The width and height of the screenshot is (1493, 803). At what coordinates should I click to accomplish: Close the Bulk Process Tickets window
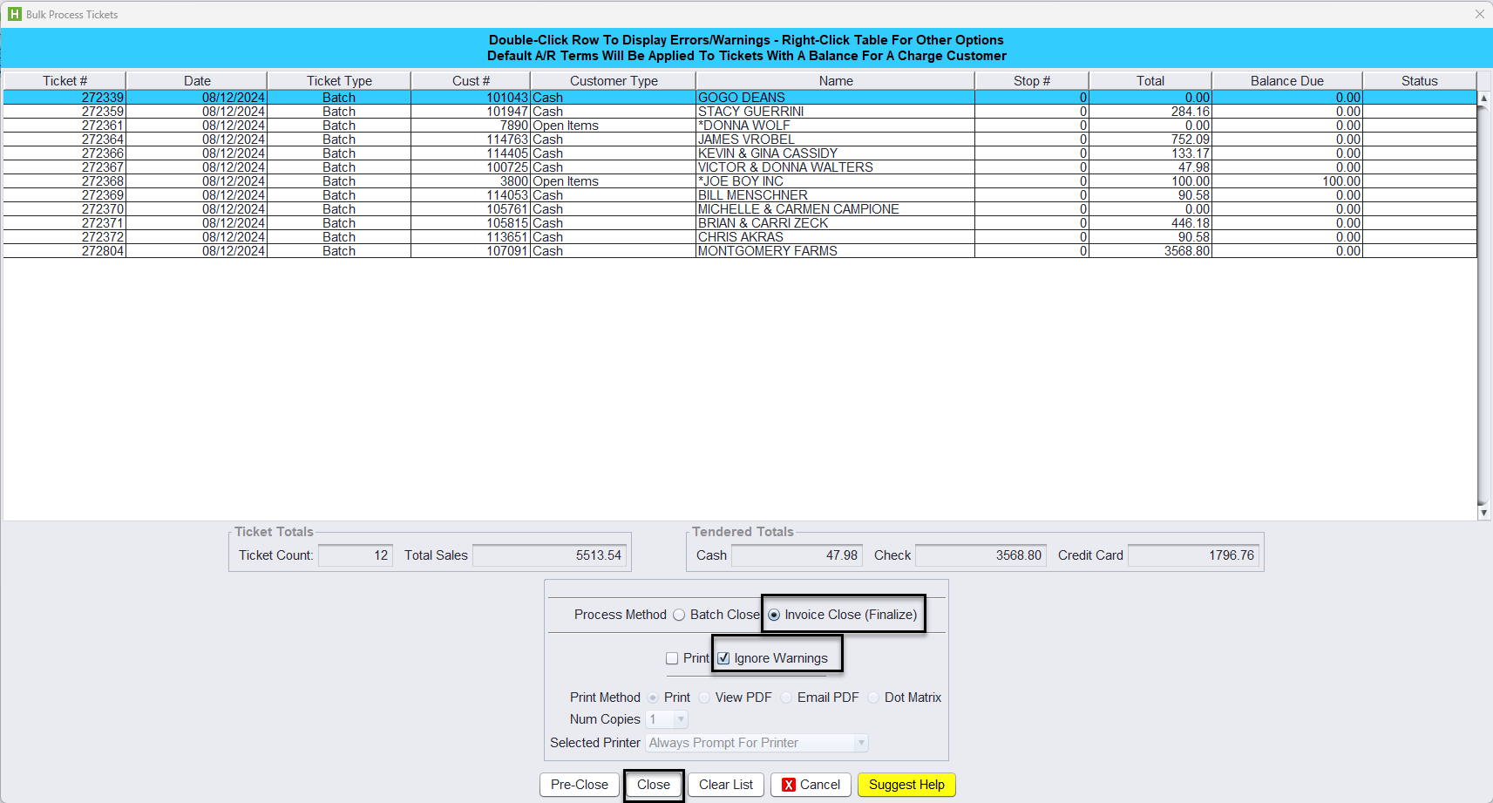[x=1479, y=14]
